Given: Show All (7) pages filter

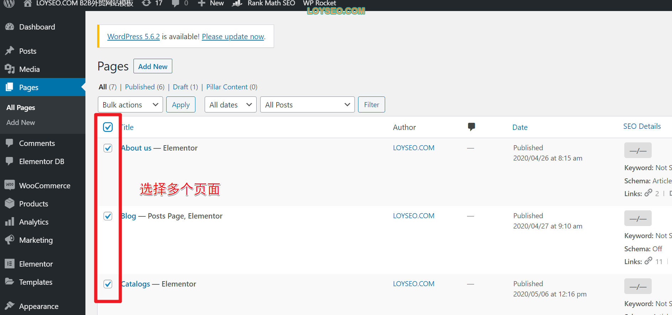Looking at the screenshot, I should pyautogui.click(x=107, y=87).
